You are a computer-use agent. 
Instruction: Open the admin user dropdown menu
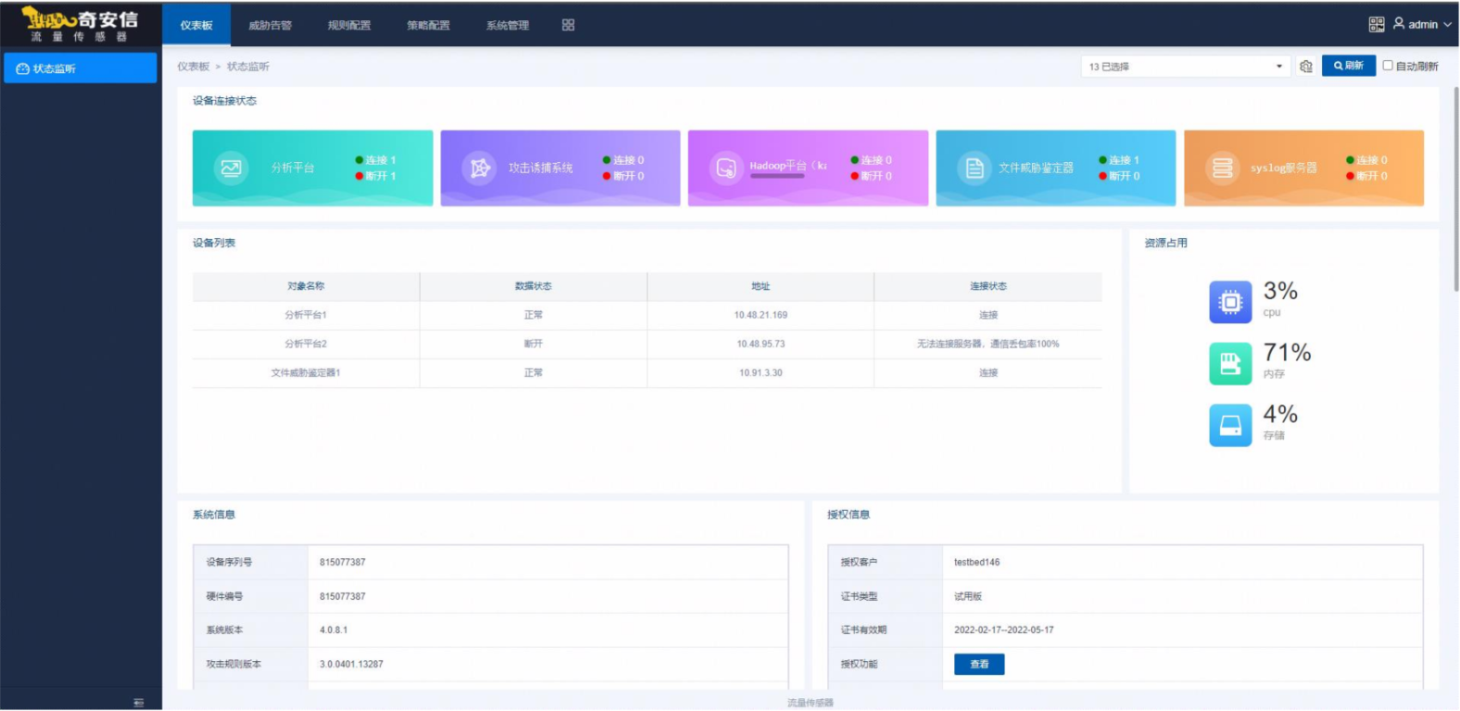click(x=1423, y=25)
